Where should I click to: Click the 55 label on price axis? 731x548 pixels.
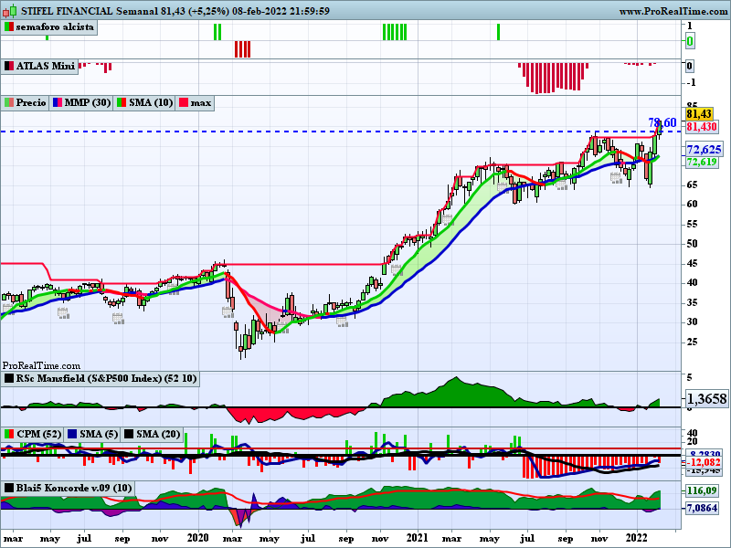coord(692,224)
